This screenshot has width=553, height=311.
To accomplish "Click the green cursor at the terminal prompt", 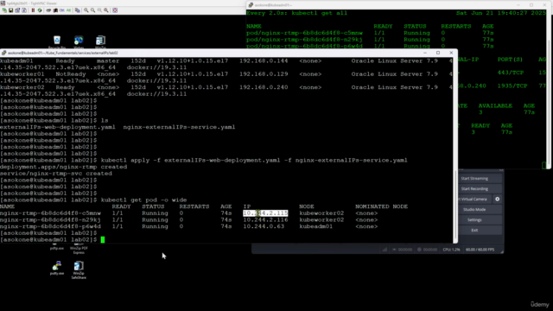I will point(103,240).
